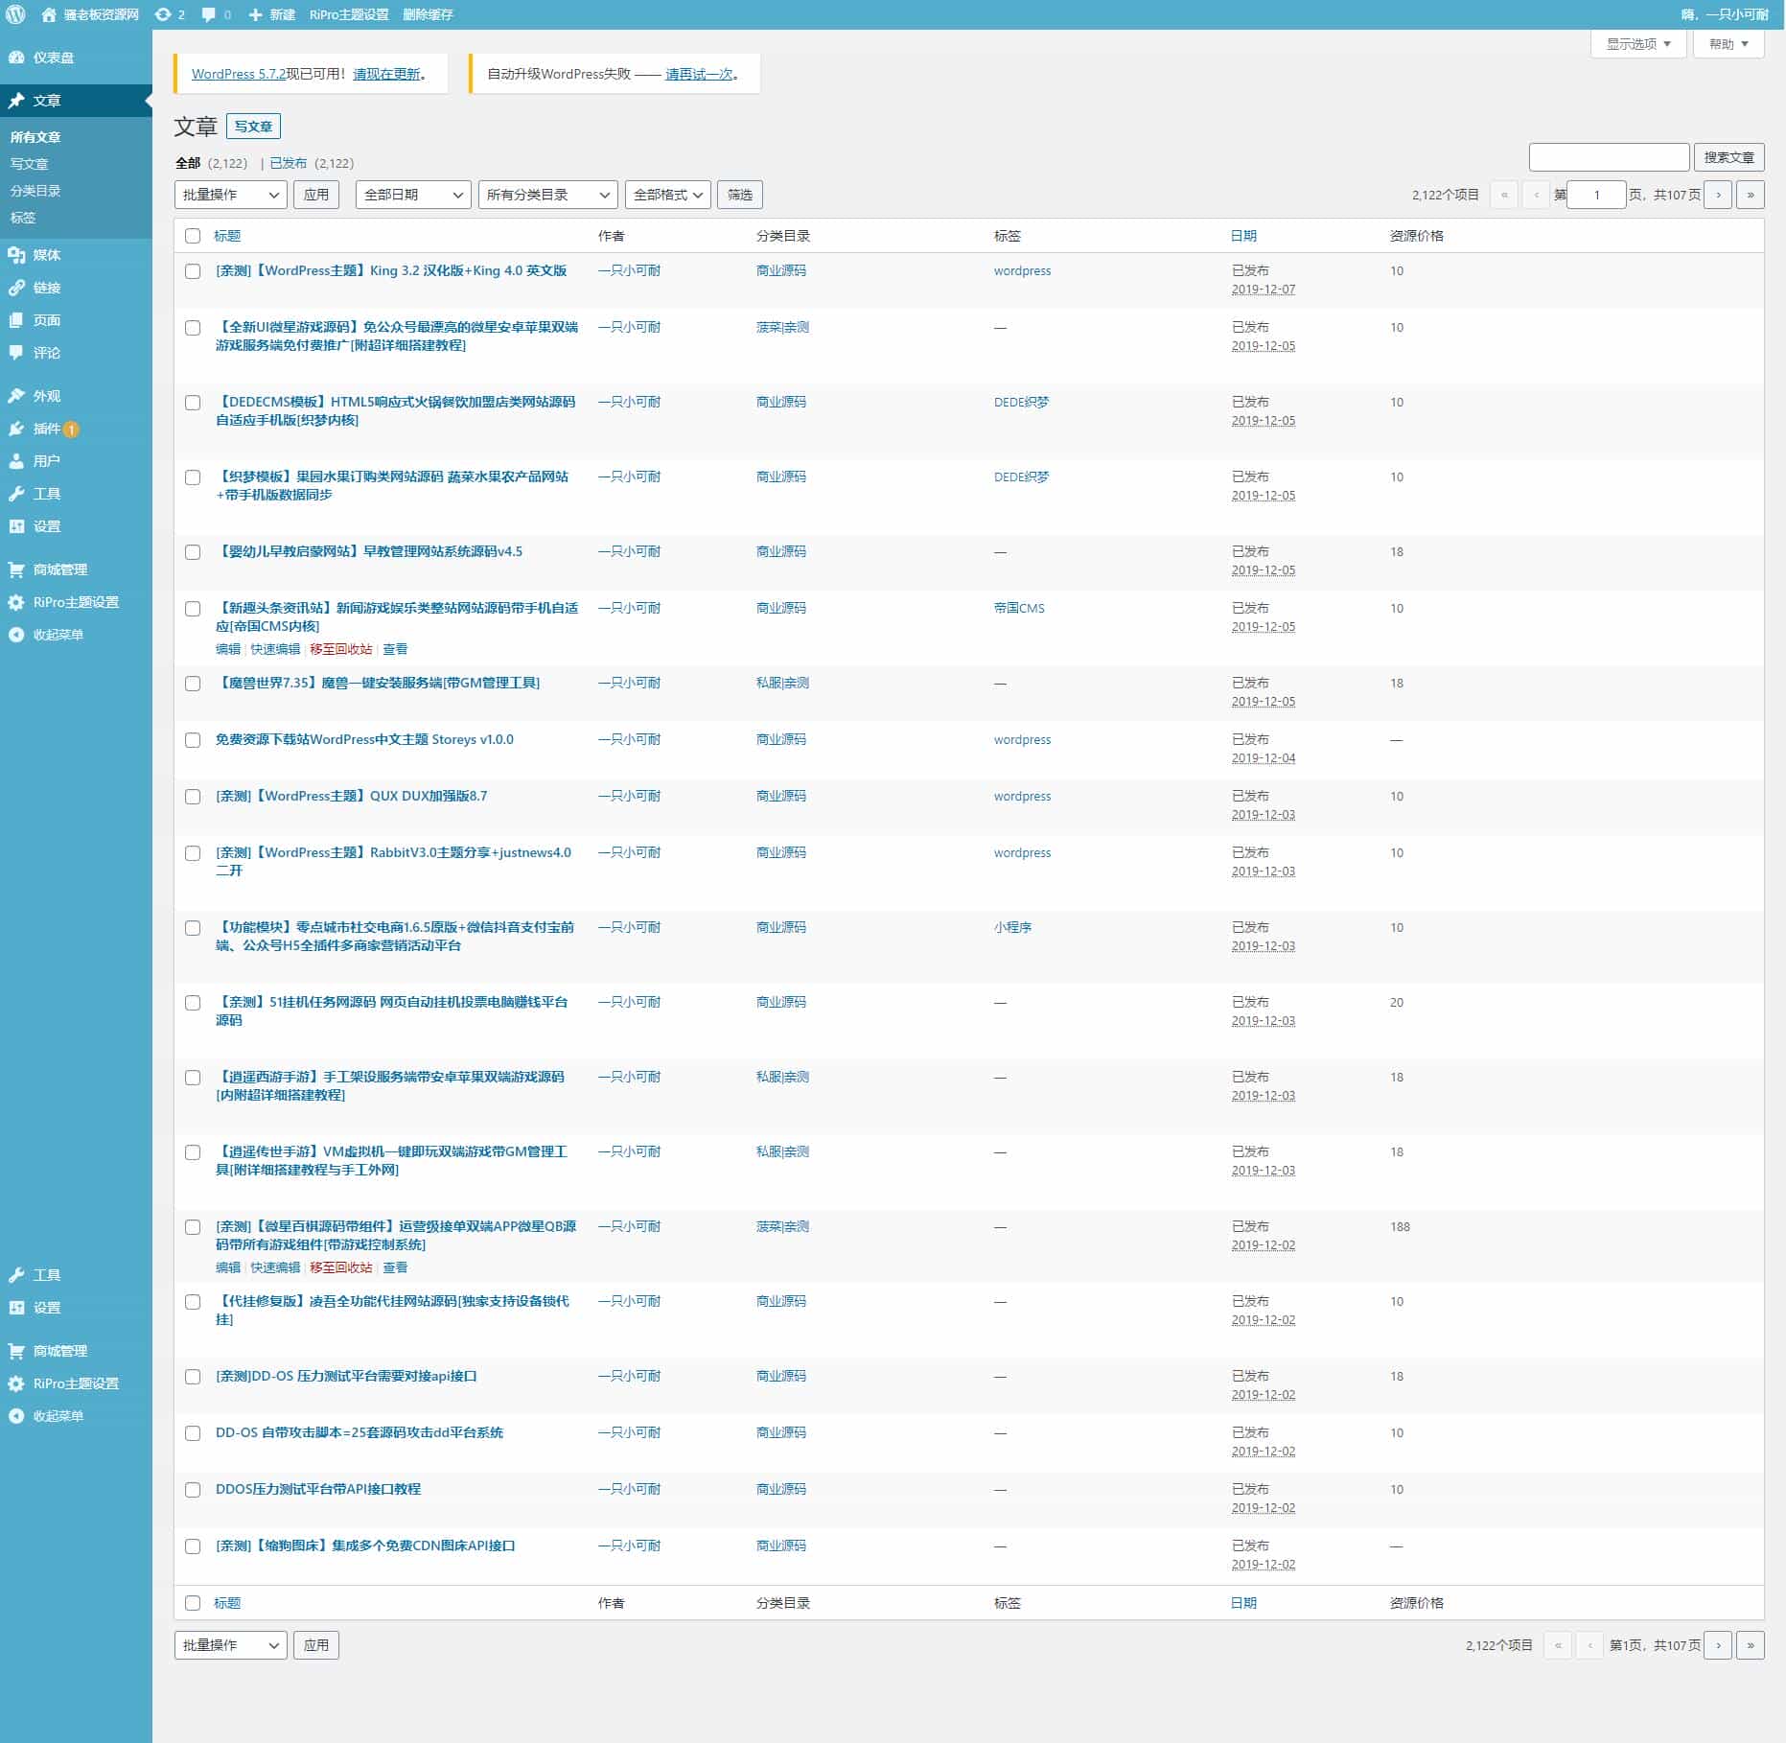Expand the 显示选项 screen options tab

(x=1637, y=44)
